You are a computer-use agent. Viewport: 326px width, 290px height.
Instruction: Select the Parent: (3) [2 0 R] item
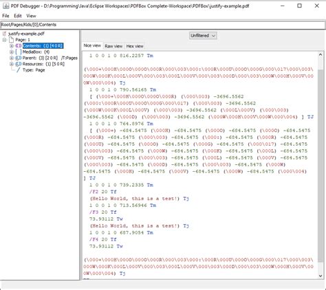[x=50, y=58]
